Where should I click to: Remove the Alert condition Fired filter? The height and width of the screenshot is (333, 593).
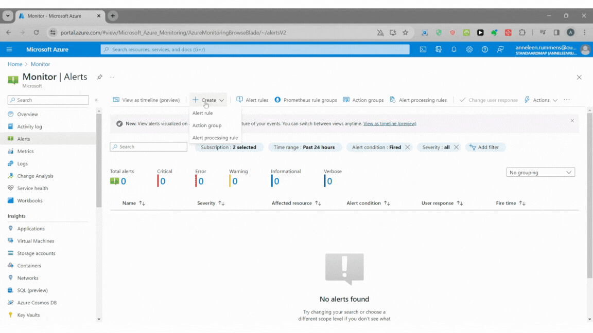(407, 147)
